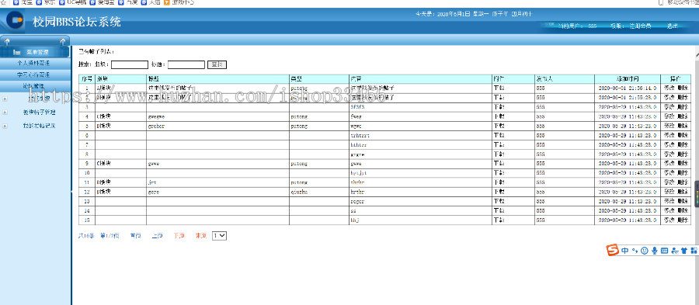Go to 下页 next page
Screen dimensions: 699x305
click(x=179, y=235)
